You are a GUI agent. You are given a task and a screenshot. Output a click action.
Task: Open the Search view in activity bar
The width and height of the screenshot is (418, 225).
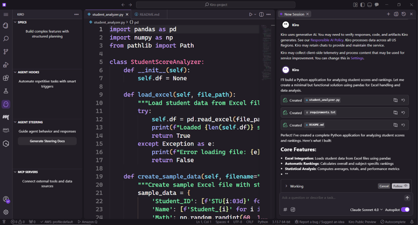(x=6, y=39)
